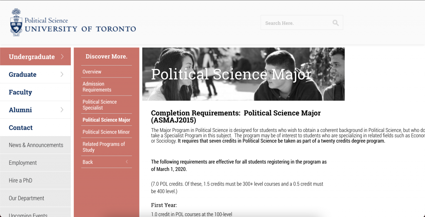
Task: Open the Overview submenu item
Action: point(92,72)
